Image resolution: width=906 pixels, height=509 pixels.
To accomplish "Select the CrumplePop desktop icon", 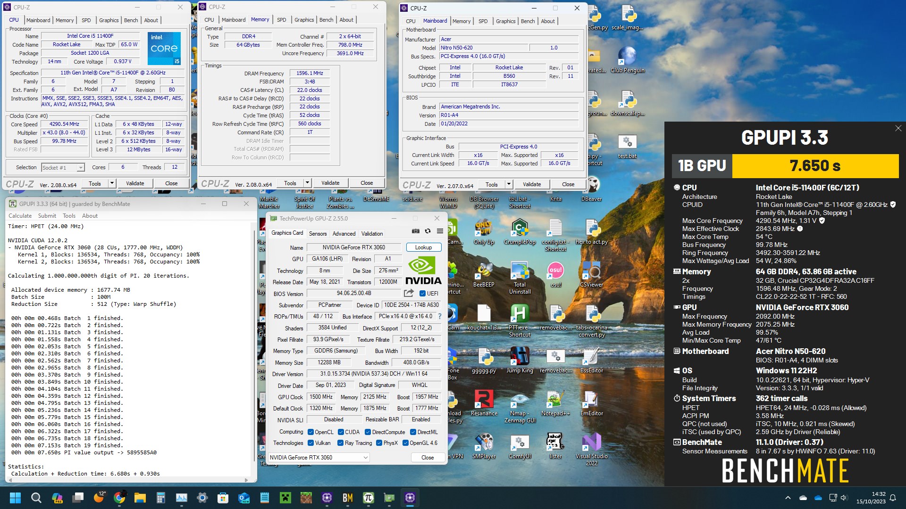I will point(520,232).
